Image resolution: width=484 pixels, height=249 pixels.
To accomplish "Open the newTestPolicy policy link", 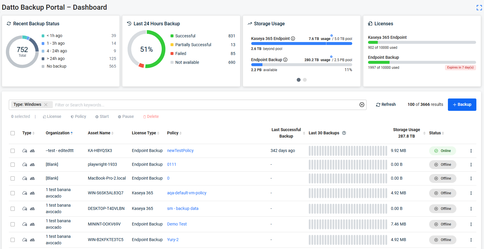I will [180, 151].
